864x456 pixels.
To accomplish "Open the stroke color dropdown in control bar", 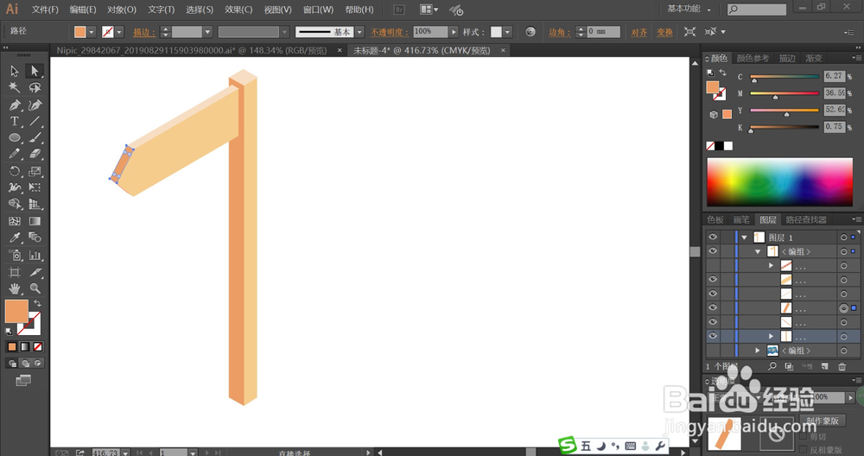I will pos(119,32).
